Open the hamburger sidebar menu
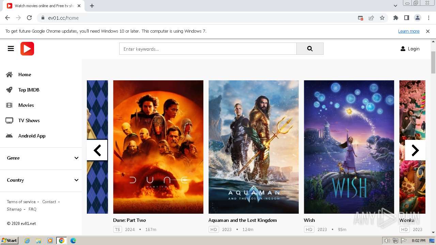The image size is (436, 245). click(x=11, y=49)
